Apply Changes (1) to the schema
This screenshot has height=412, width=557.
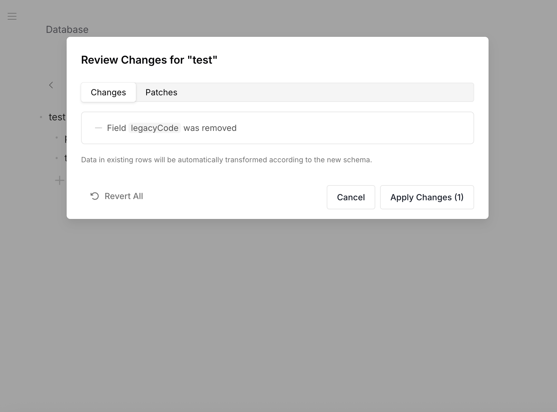(x=427, y=197)
